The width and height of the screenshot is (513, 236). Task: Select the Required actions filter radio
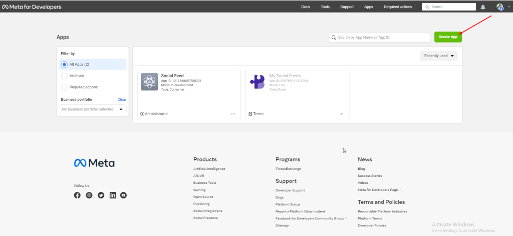tap(65, 87)
